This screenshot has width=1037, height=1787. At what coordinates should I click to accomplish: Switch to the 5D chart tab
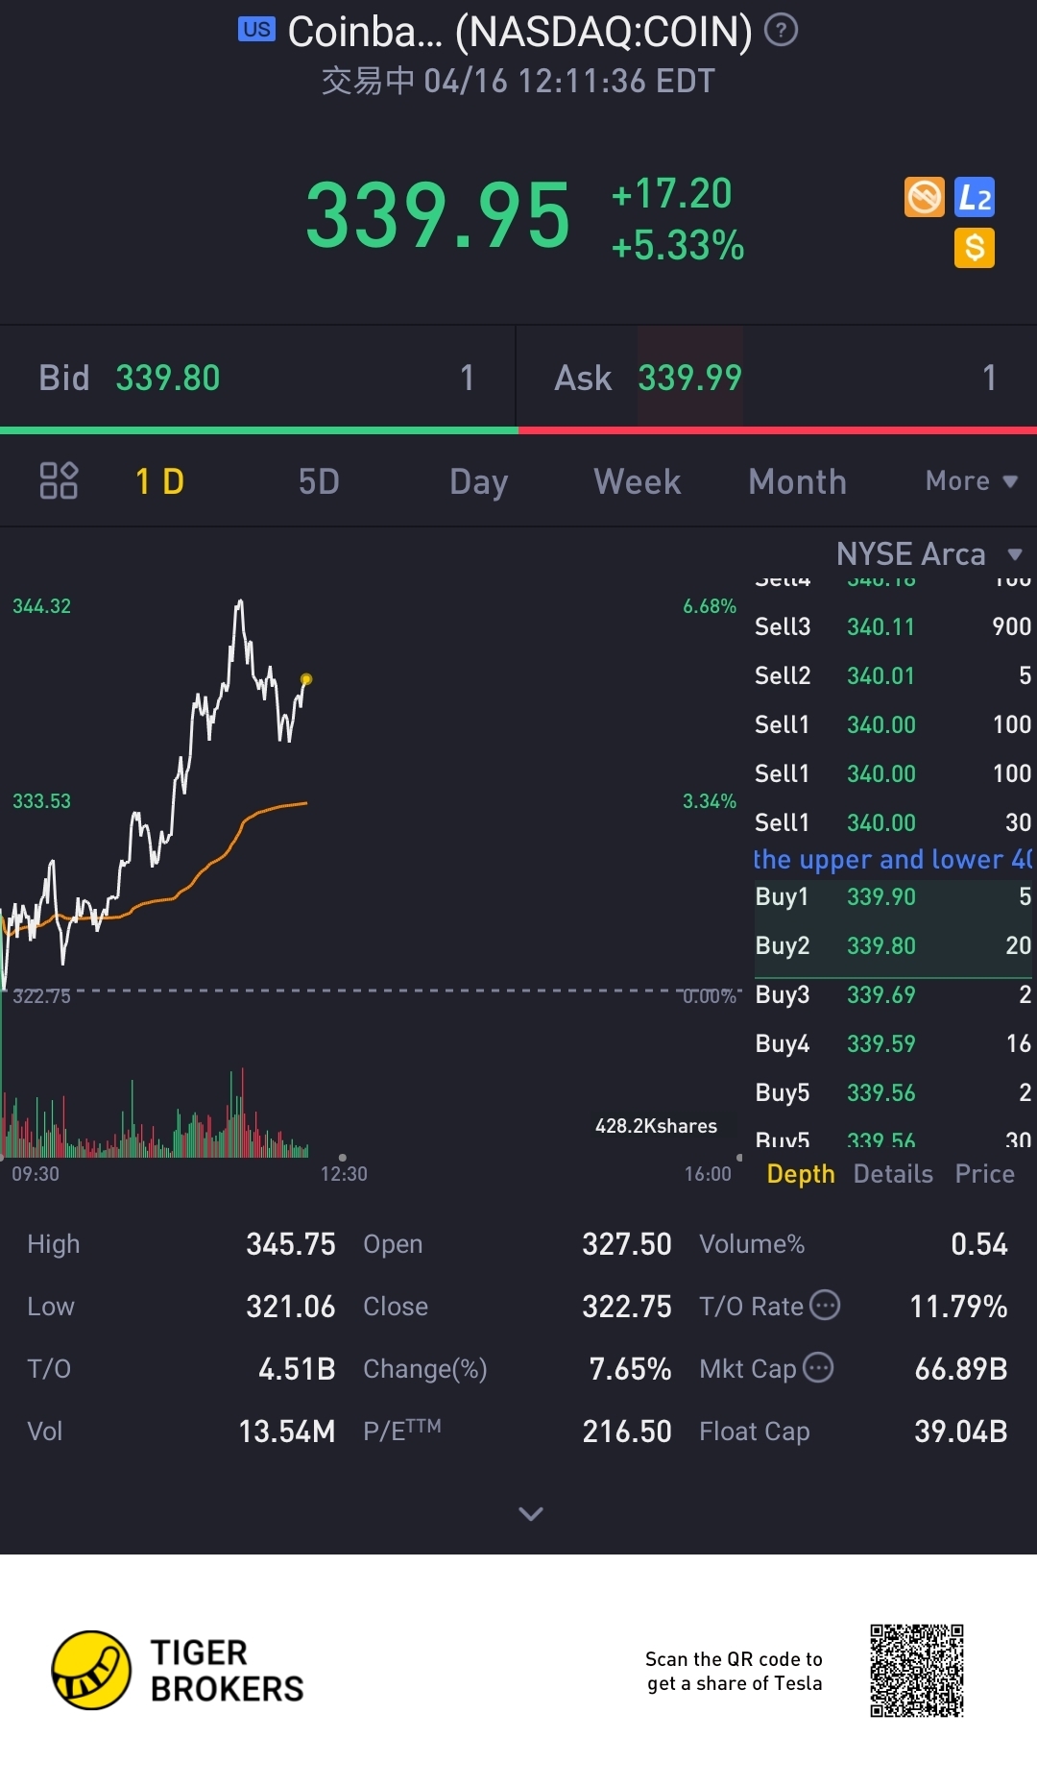[319, 481]
